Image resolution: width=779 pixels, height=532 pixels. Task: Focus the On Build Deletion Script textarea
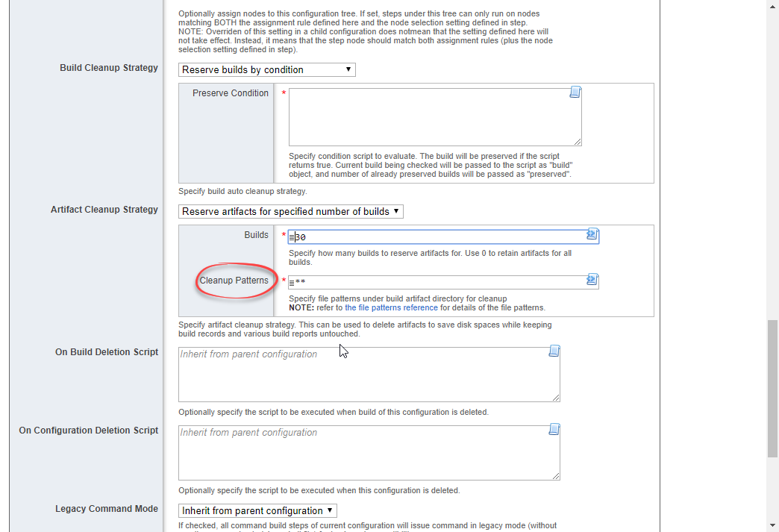point(369,375)
